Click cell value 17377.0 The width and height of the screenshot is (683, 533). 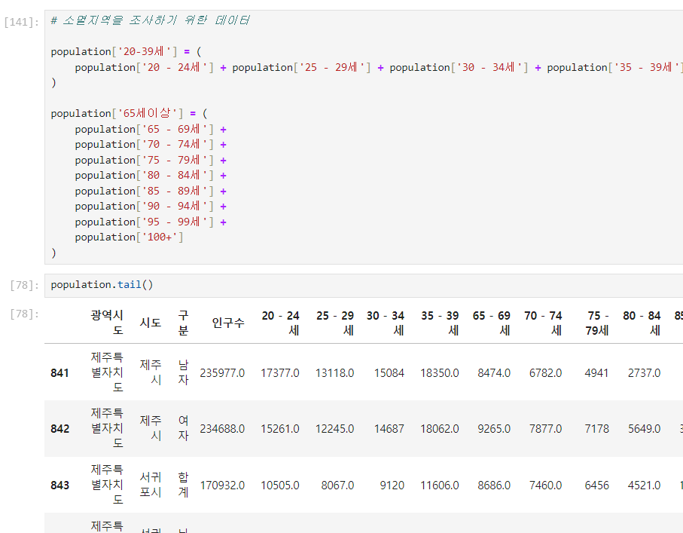pyautogui.click(x=280, y=373)
